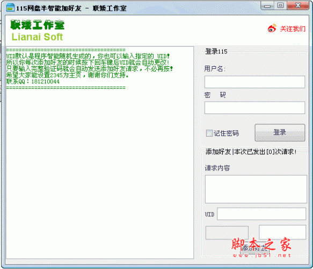This screenshot has height=269, width=313.
Task: Click the Lianai Soft logo text
Action: tap(37, 37)
